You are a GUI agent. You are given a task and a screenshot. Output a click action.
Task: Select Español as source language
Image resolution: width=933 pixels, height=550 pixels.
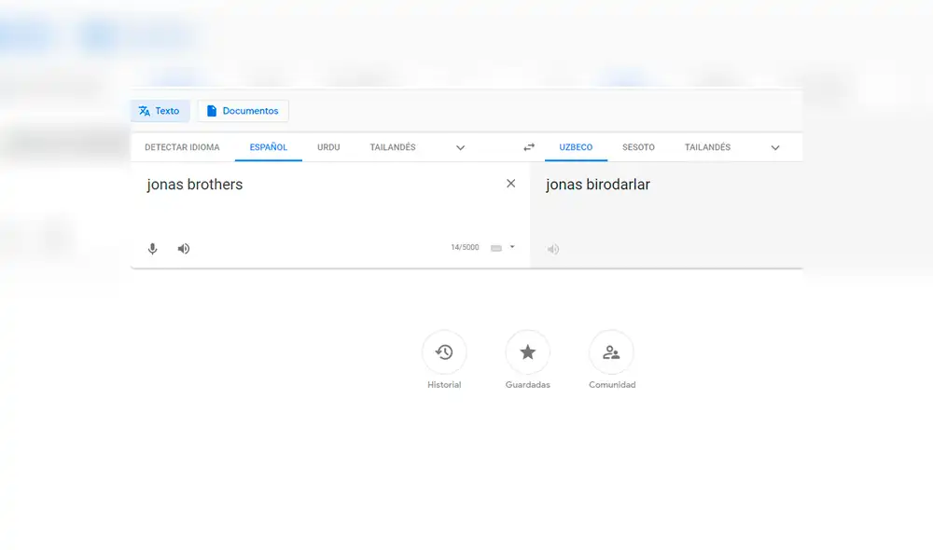269,147
